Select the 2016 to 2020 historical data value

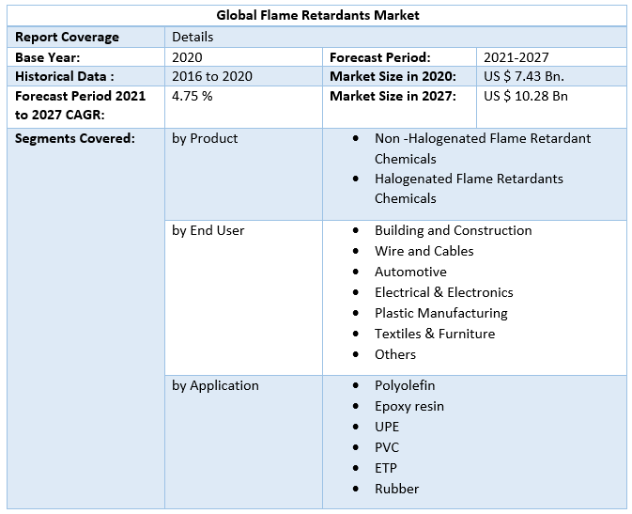click(212, 76)
